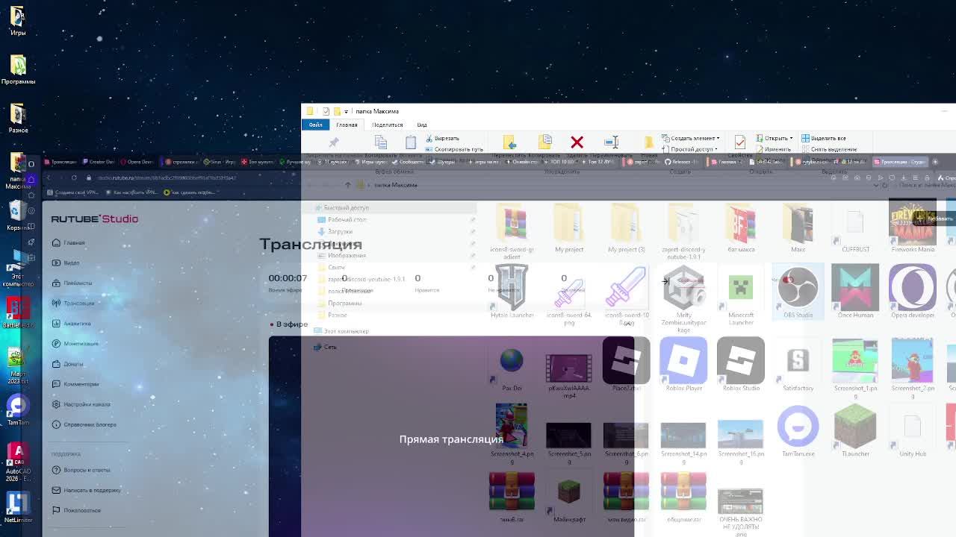Select the Hytale Launcher shortcut
Screen dimensions: 956x537
[512, 291]
